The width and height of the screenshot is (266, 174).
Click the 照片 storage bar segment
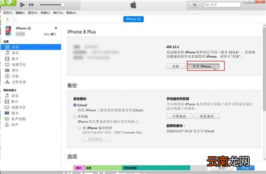point(79,168)
